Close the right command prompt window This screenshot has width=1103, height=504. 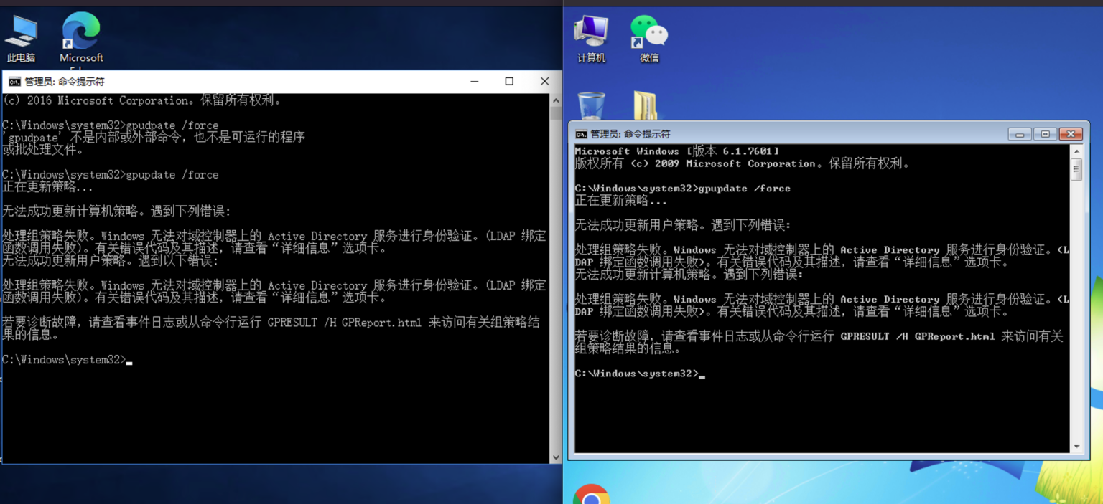[x=1070, y=134]
